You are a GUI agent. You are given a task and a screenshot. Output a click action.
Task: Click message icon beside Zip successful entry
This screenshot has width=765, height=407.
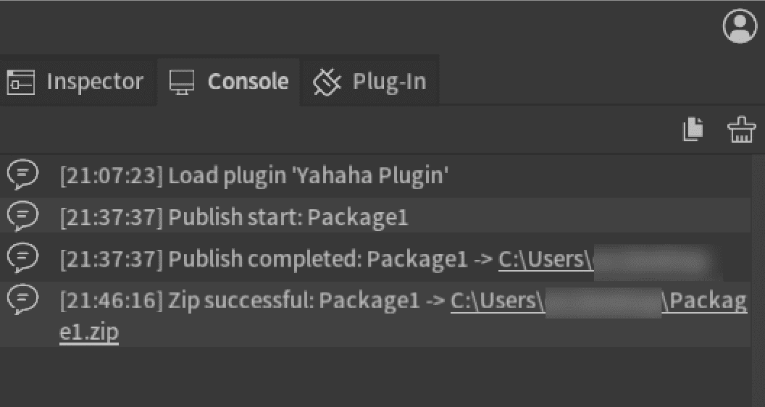pyautogui.click(x=22, y=298)
